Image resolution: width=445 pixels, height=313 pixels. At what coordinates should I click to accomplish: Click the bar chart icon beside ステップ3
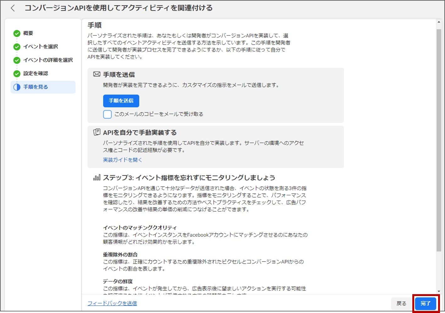pyautogui.click(x=97, y=177)
